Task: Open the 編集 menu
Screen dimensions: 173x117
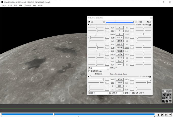Action: coord(21,5)
